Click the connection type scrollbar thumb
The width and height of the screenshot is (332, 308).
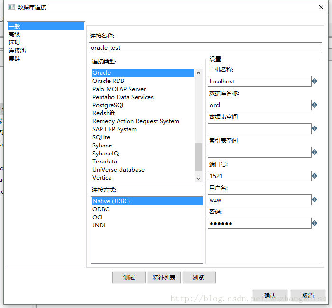(x=198, y=157)
